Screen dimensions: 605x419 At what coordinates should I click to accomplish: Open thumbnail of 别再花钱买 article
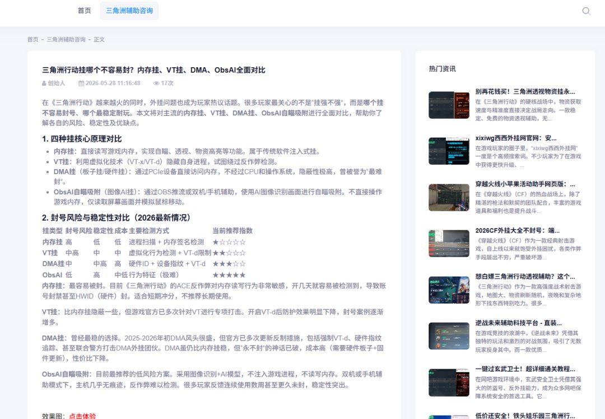(449, 105)
